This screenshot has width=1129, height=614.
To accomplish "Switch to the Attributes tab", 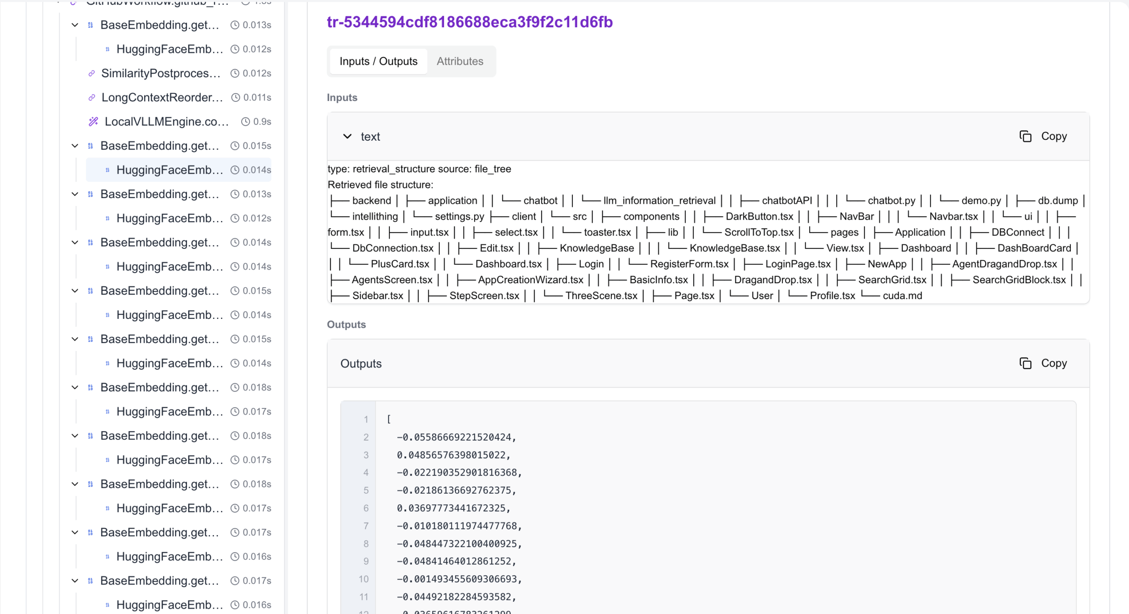I will coord(460,61).
